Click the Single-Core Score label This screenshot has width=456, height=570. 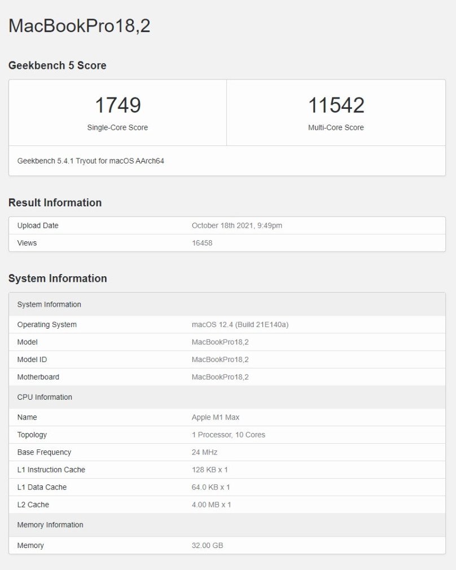tap(117, 127)
